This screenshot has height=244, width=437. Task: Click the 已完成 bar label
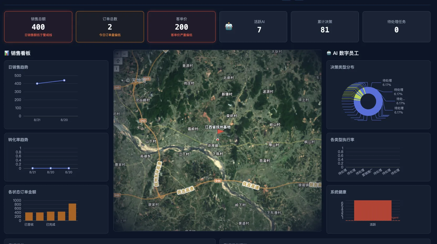coord(51,225)
